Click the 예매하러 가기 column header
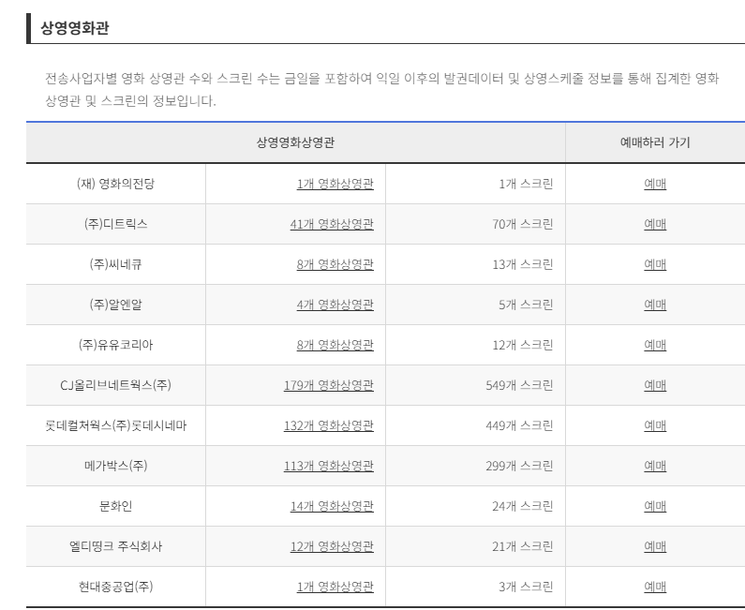The width and height of the screenshot is (745, 610). tap(655, 142)
